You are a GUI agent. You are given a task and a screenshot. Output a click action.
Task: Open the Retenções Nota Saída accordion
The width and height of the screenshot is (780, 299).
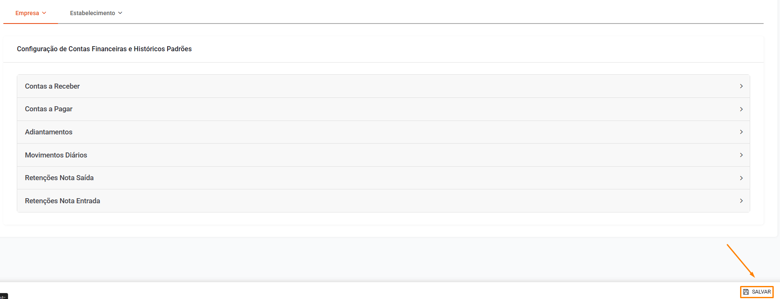(x=59, y=178)
